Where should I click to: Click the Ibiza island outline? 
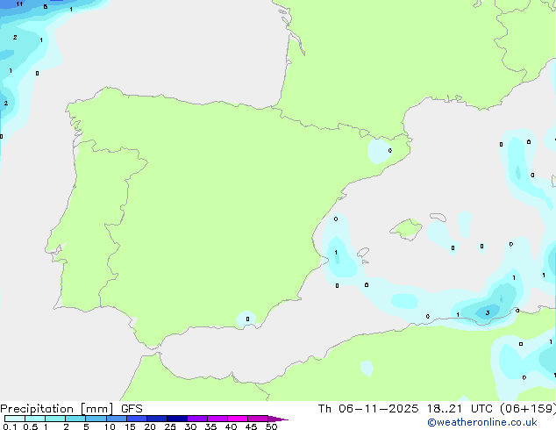click(x=362, y=253)
